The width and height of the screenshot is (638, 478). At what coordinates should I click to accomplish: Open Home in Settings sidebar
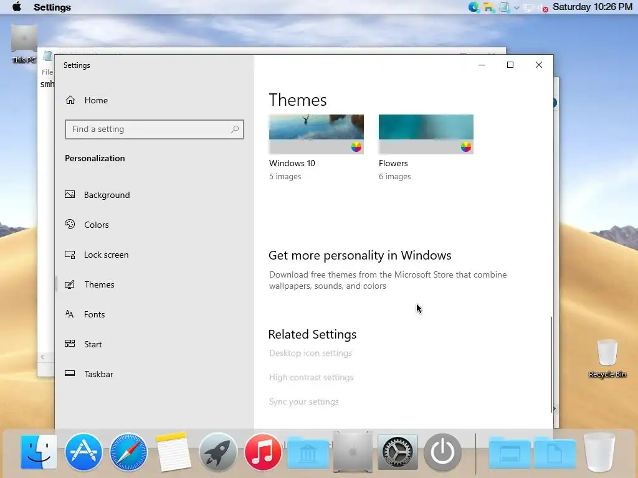pyautogui.click(x=97, y=100)
